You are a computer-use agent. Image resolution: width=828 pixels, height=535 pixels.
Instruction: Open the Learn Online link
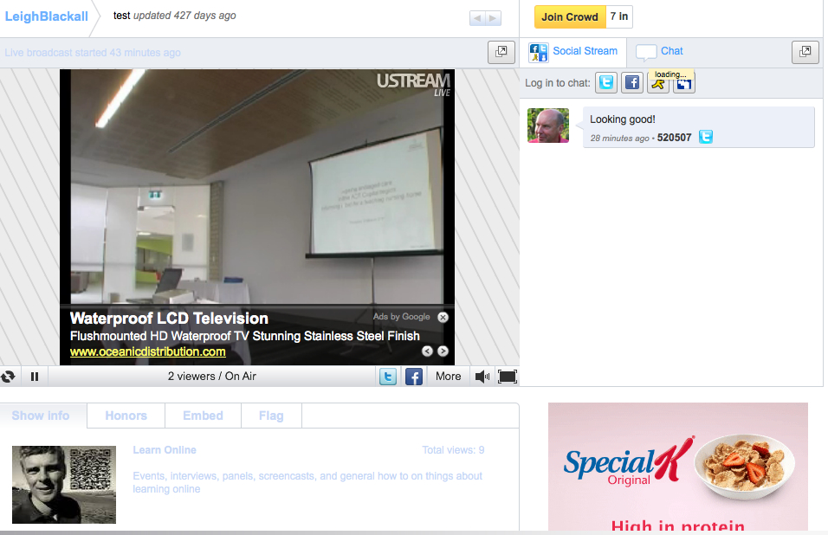pos(165,450)
